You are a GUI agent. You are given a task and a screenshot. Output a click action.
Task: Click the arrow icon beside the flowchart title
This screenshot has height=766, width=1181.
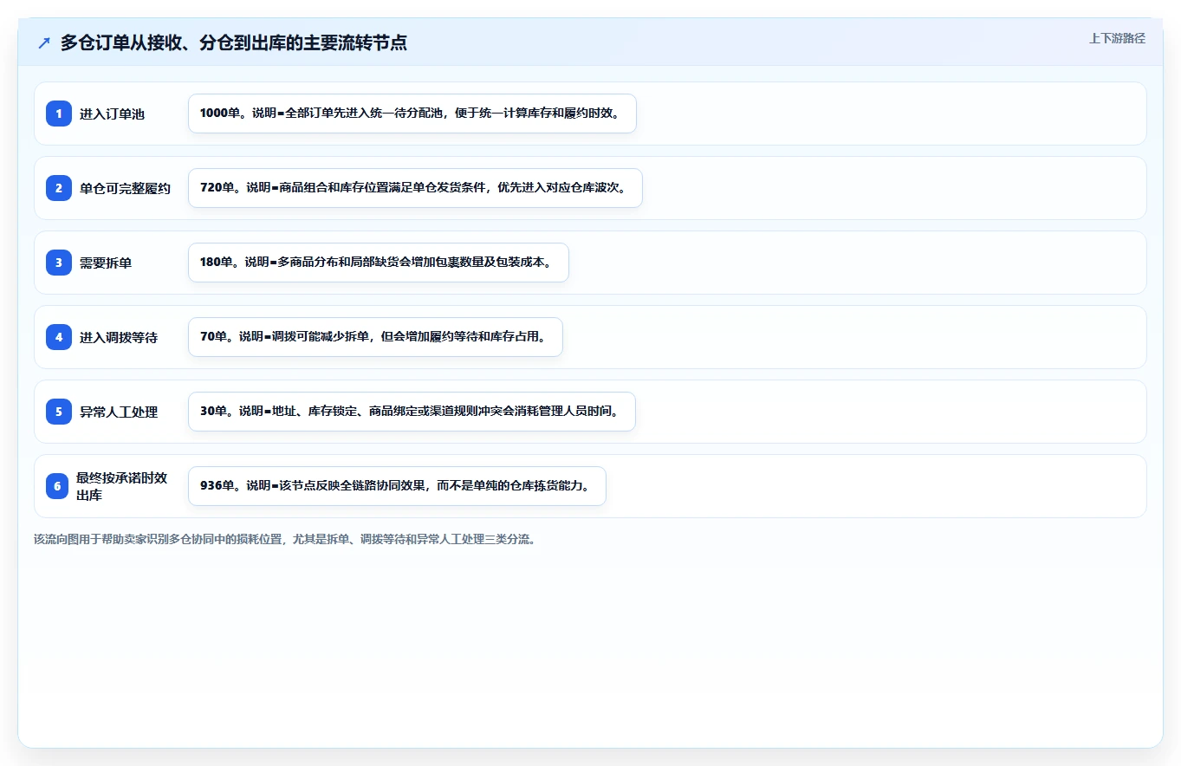coord(44,42)
